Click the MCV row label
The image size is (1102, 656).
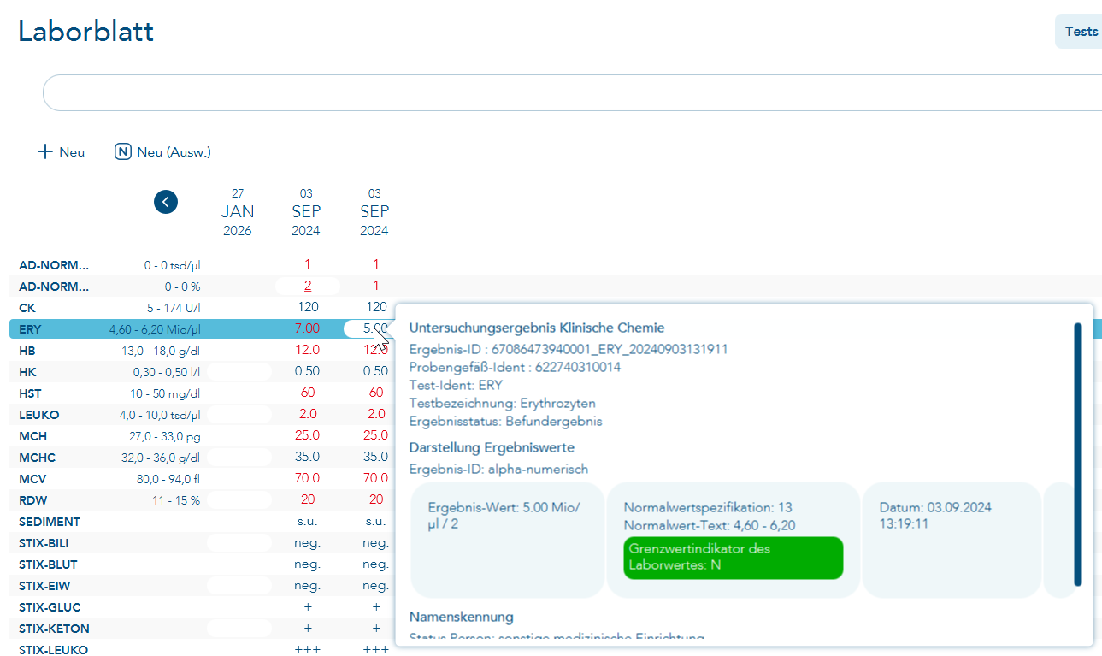coord(33,479)
